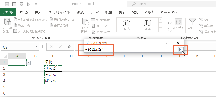Click リンクの編集

pos(101,32)
